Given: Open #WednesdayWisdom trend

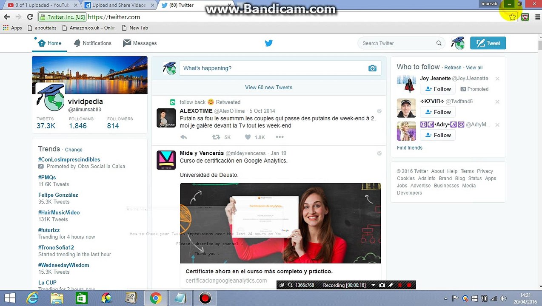Looking at the screenshot, I should [x=63, y=265].
